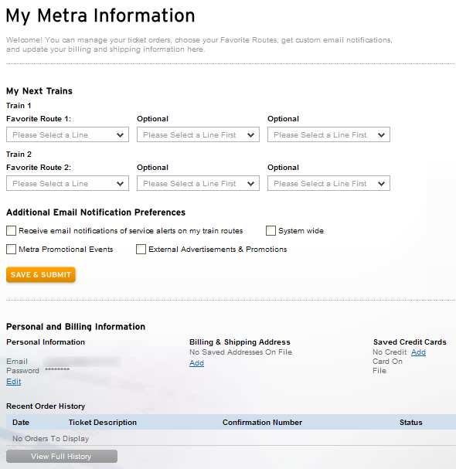Click the My Next Trains heading
This screenshot has width=456, height=469.
pos(39,91)
